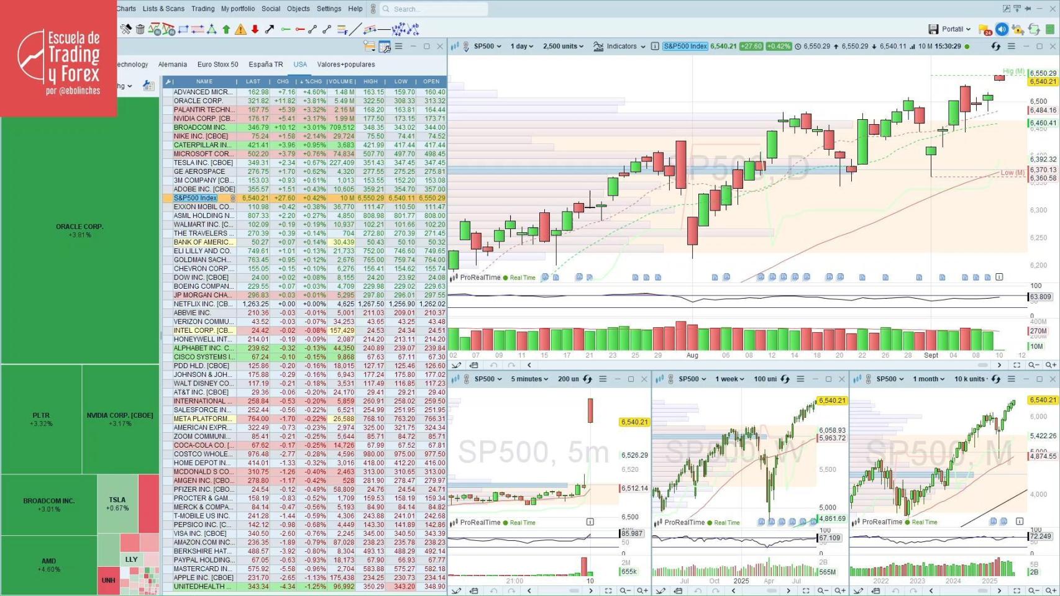Image resolution: width=1060 pixels, height=596 pixels.
Task: Open the 1 day timeframe dropdown
Action: pyautogui.click(x=521, y=46)
